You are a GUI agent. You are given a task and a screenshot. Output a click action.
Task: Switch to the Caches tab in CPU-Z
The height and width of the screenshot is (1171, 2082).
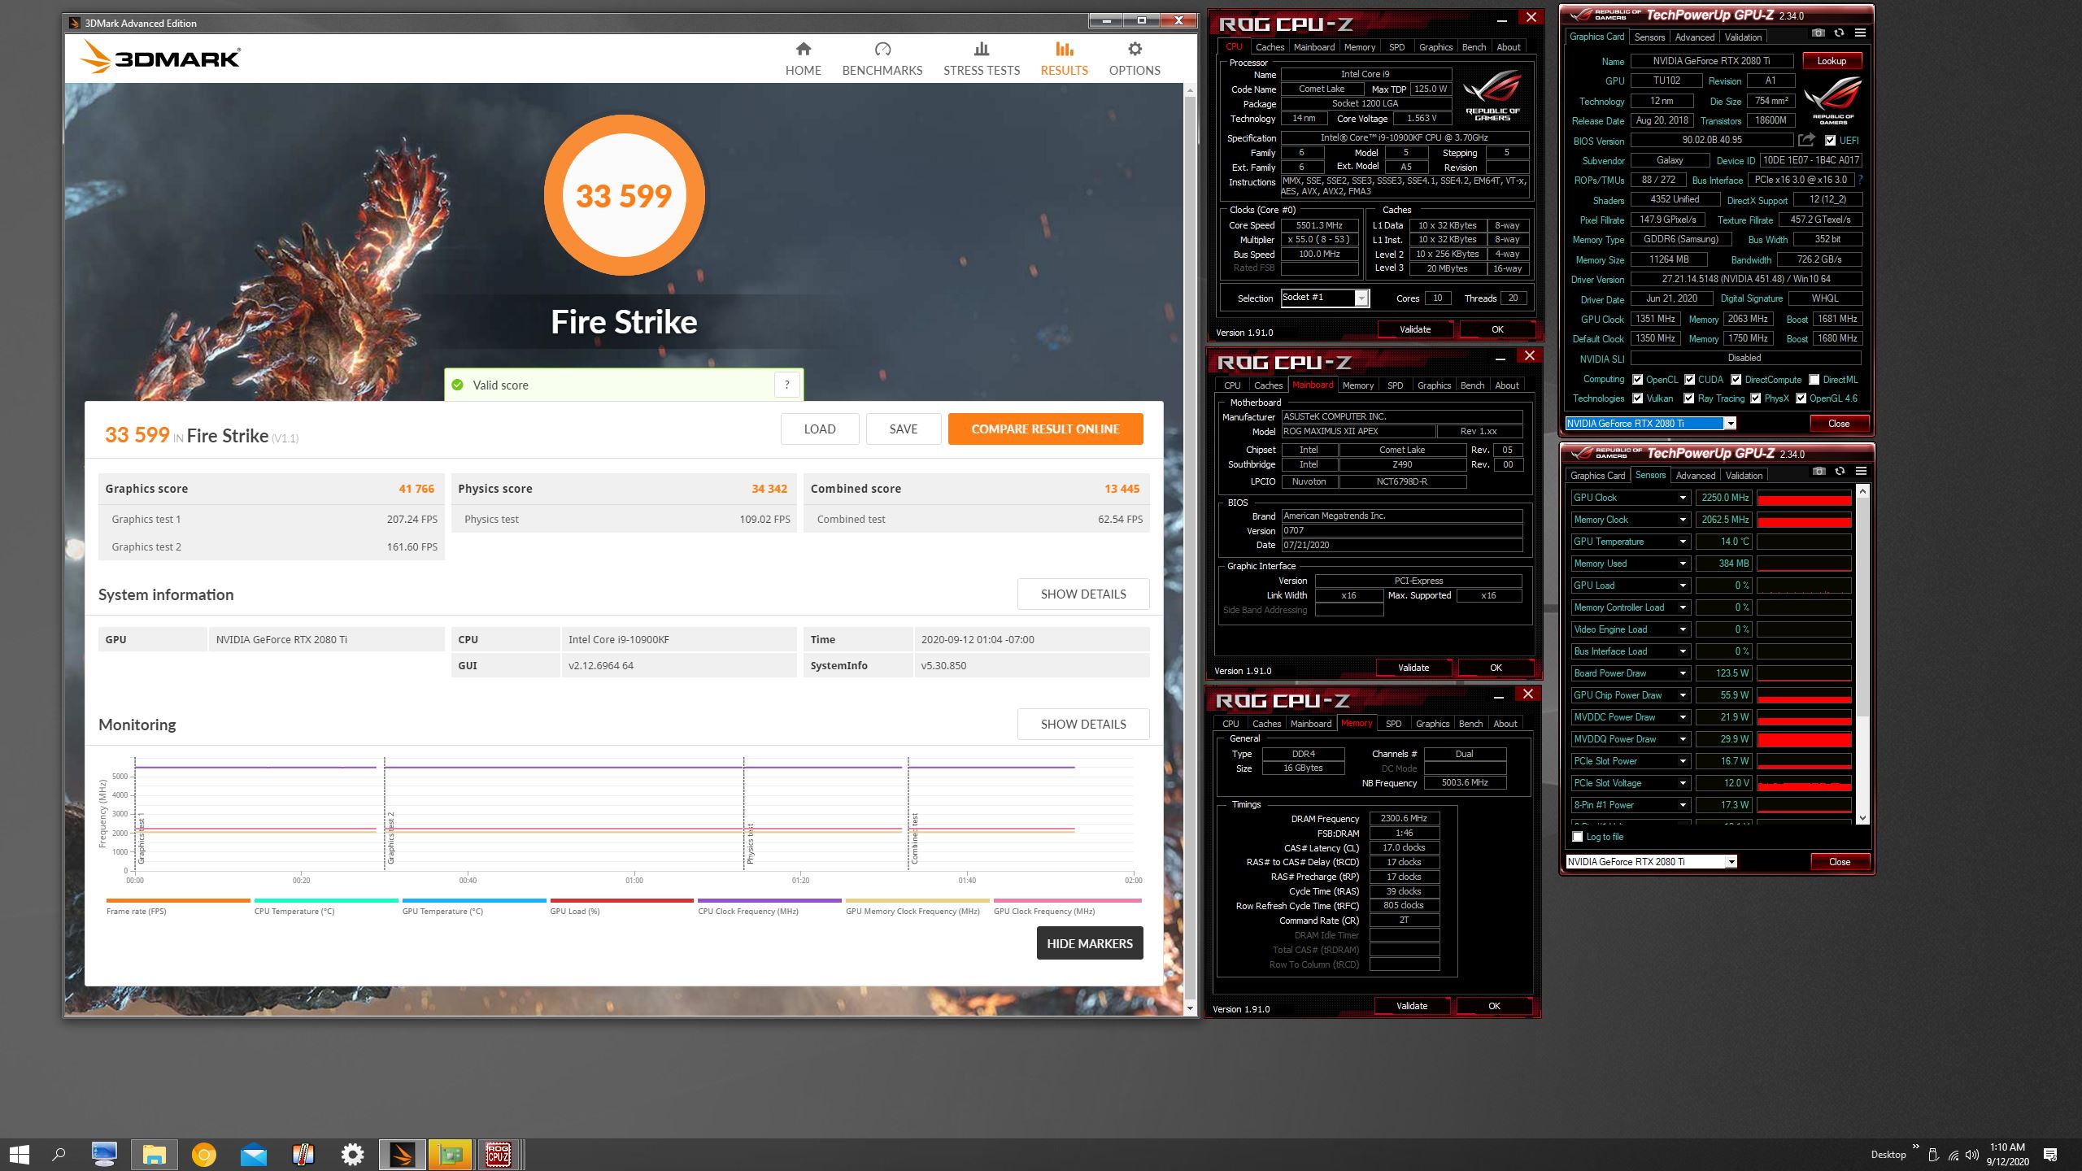[x=1270, y=47]
